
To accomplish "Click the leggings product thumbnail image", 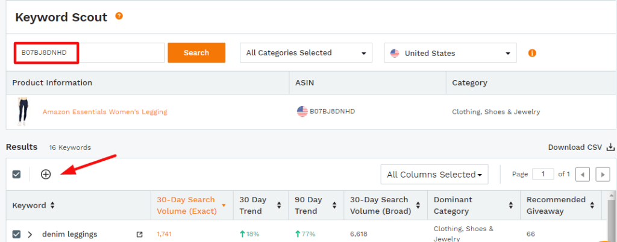I will (x=23, y=112).
